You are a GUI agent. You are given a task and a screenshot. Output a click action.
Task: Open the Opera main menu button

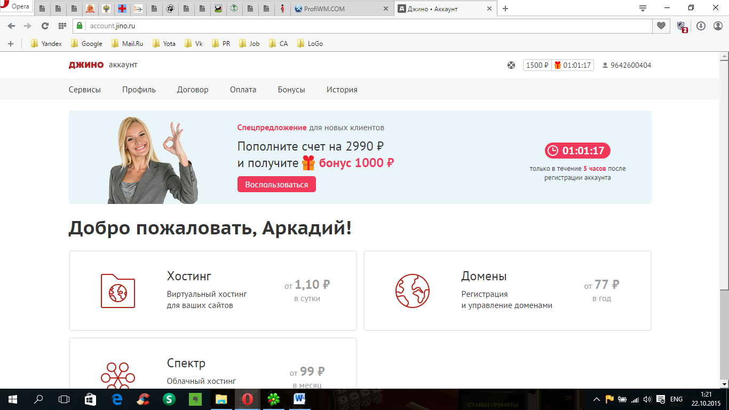(16, 7)
